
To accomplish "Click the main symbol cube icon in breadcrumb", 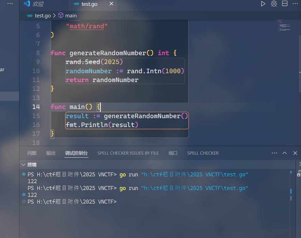I will 61,15.
